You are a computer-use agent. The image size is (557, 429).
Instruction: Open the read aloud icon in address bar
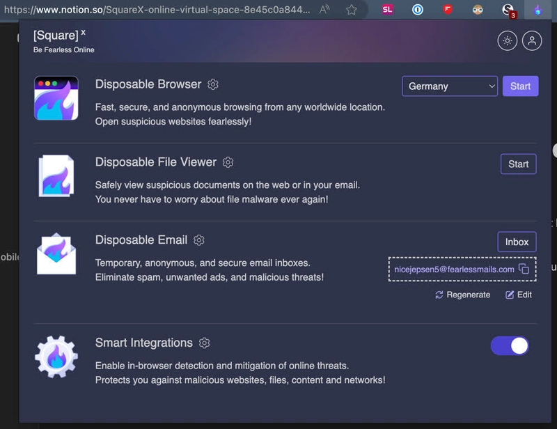324,10
